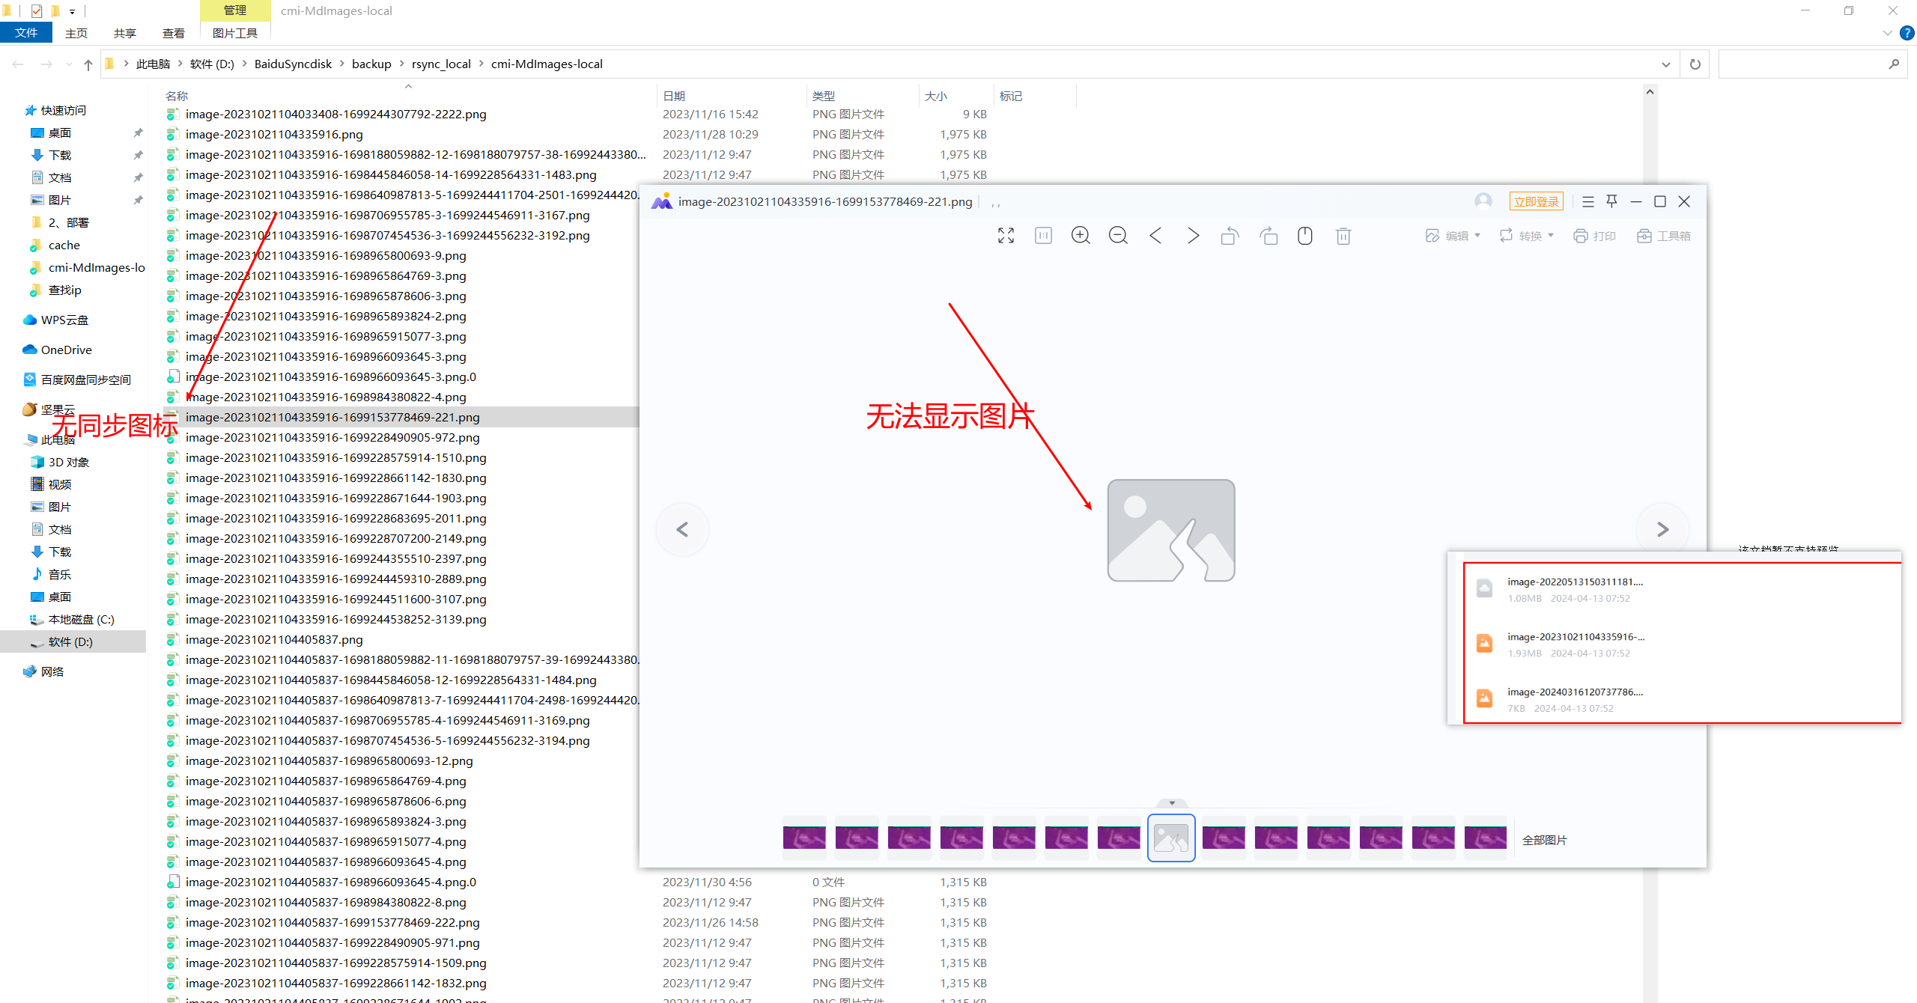
Task: Click breadcrumb chevron after backup
Action: click(x=401, y=64)
